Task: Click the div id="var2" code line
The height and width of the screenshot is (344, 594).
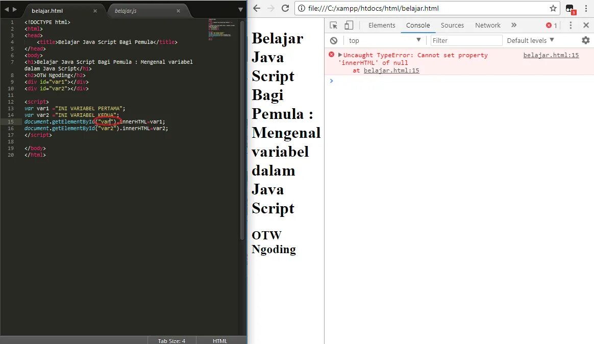Action: 57,89
